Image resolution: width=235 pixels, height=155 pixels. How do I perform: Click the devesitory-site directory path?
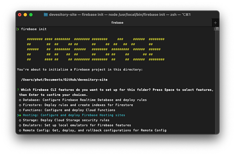click(64, 80)
